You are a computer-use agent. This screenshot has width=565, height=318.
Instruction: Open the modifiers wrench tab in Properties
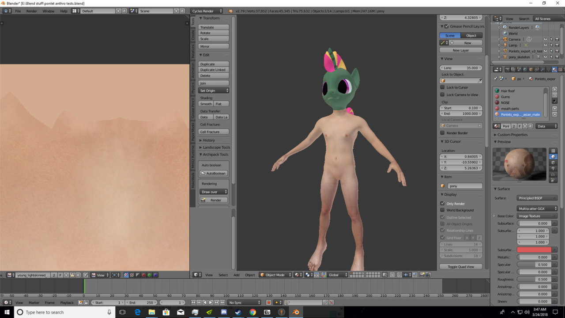coord(542,70)
